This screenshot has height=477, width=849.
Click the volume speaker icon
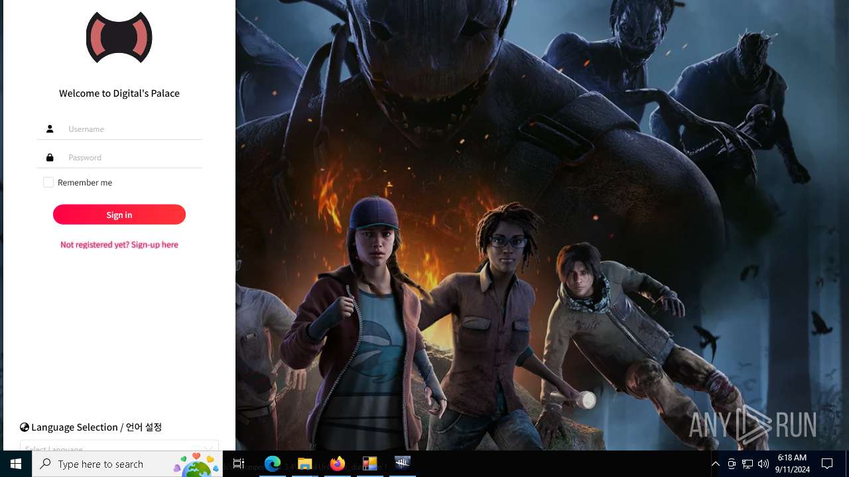click(763, 464)
